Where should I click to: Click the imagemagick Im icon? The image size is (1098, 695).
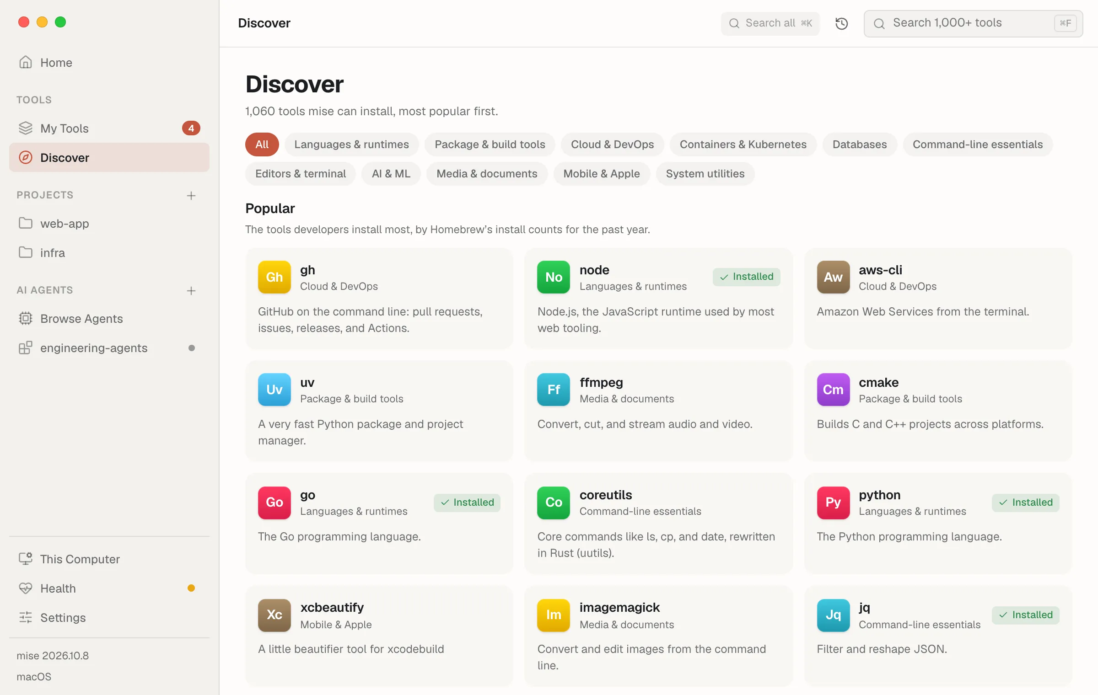554,615
